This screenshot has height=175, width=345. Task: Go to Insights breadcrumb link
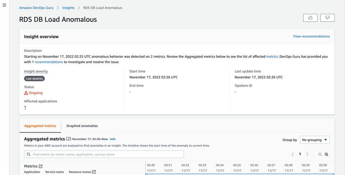pyautogui.click(x=68, y=8)
